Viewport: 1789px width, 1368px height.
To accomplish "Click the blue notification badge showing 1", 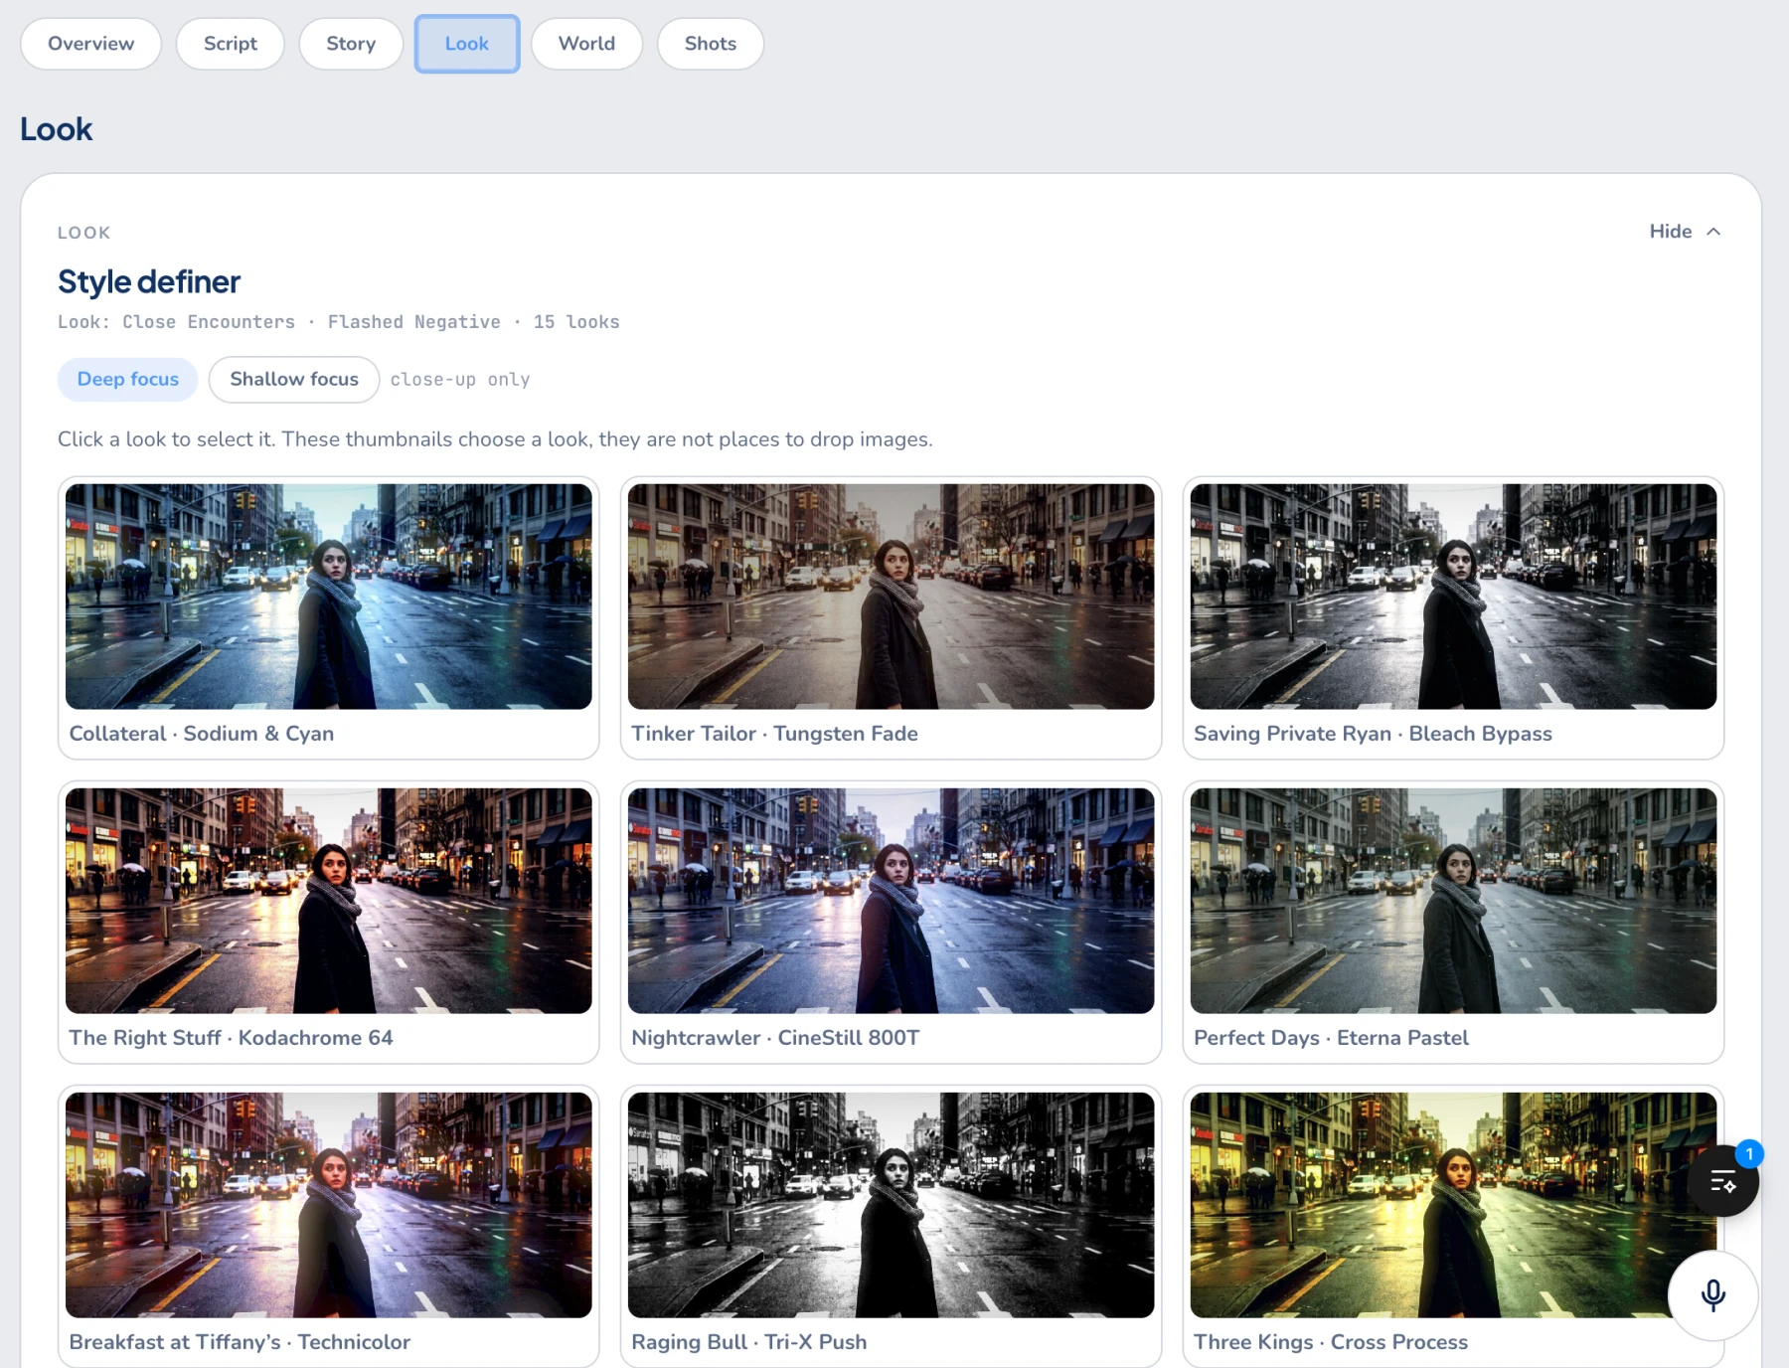I will point(1749,1154).
